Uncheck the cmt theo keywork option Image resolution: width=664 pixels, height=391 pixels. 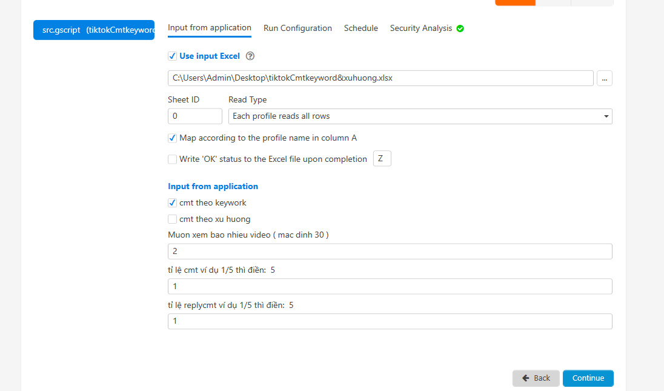point(173,203)
